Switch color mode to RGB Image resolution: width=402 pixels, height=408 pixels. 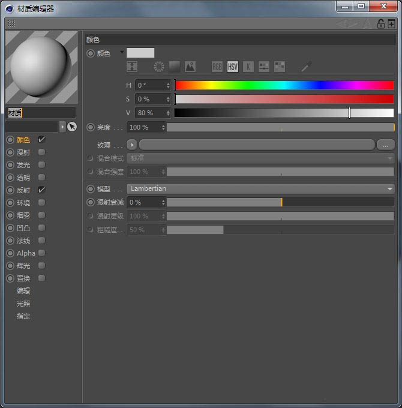tap(217, 67)
